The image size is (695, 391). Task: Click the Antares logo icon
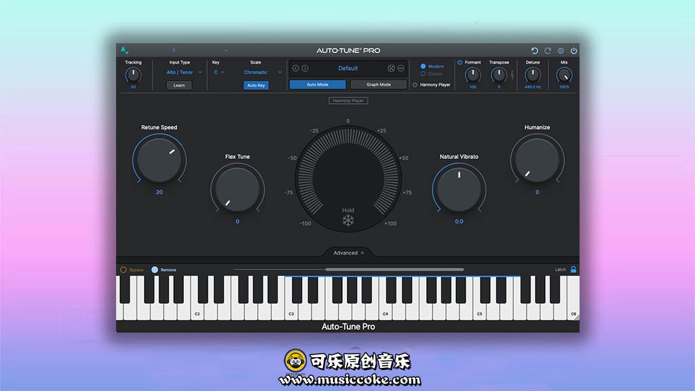(125, 50)
